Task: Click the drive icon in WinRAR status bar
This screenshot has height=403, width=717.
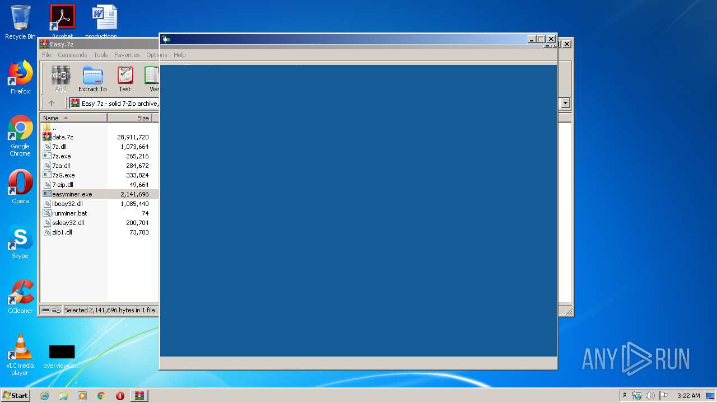Action: tap(46, 310)
